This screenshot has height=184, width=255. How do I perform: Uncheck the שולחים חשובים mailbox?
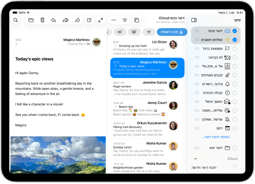(x=235, y=40)
